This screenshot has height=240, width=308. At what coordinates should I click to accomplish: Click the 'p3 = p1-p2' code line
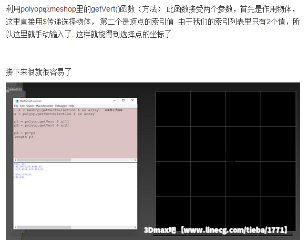point(25,133)
